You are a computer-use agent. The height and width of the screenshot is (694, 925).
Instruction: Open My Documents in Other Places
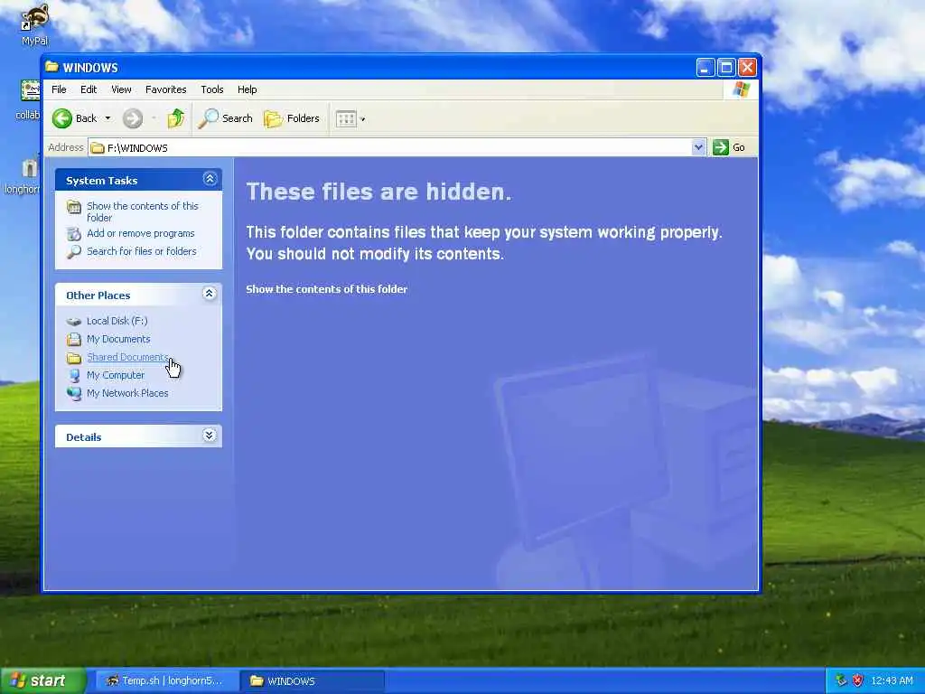[118, 340]
